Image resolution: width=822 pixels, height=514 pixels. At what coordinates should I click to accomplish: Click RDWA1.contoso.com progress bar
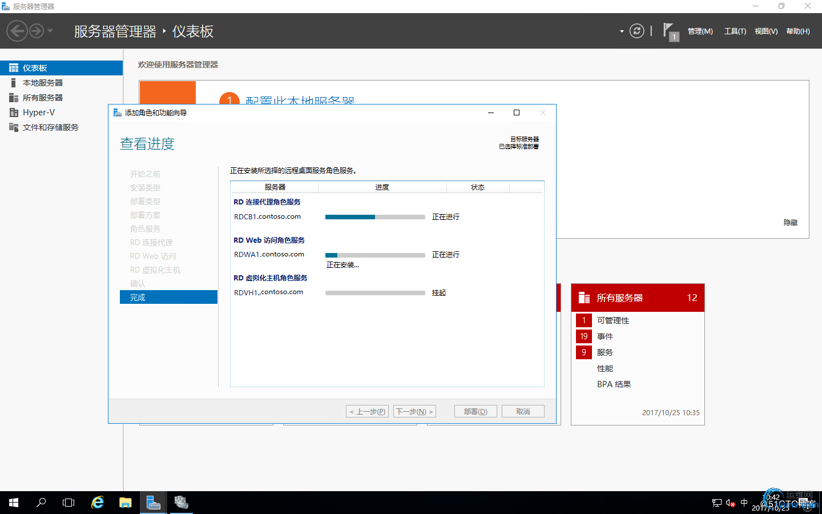(x=375, y=255)
